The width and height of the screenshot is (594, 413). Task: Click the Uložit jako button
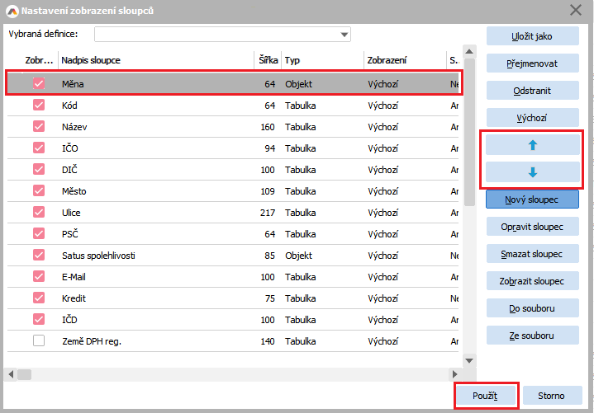[533, 36]
